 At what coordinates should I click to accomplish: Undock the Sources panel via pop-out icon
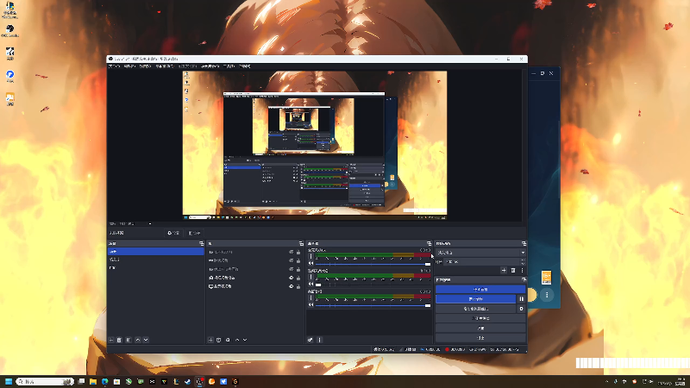301,244
